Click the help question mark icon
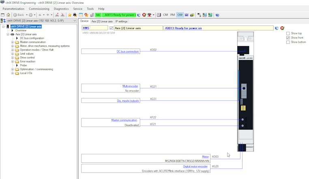 [x=217, y=15]
